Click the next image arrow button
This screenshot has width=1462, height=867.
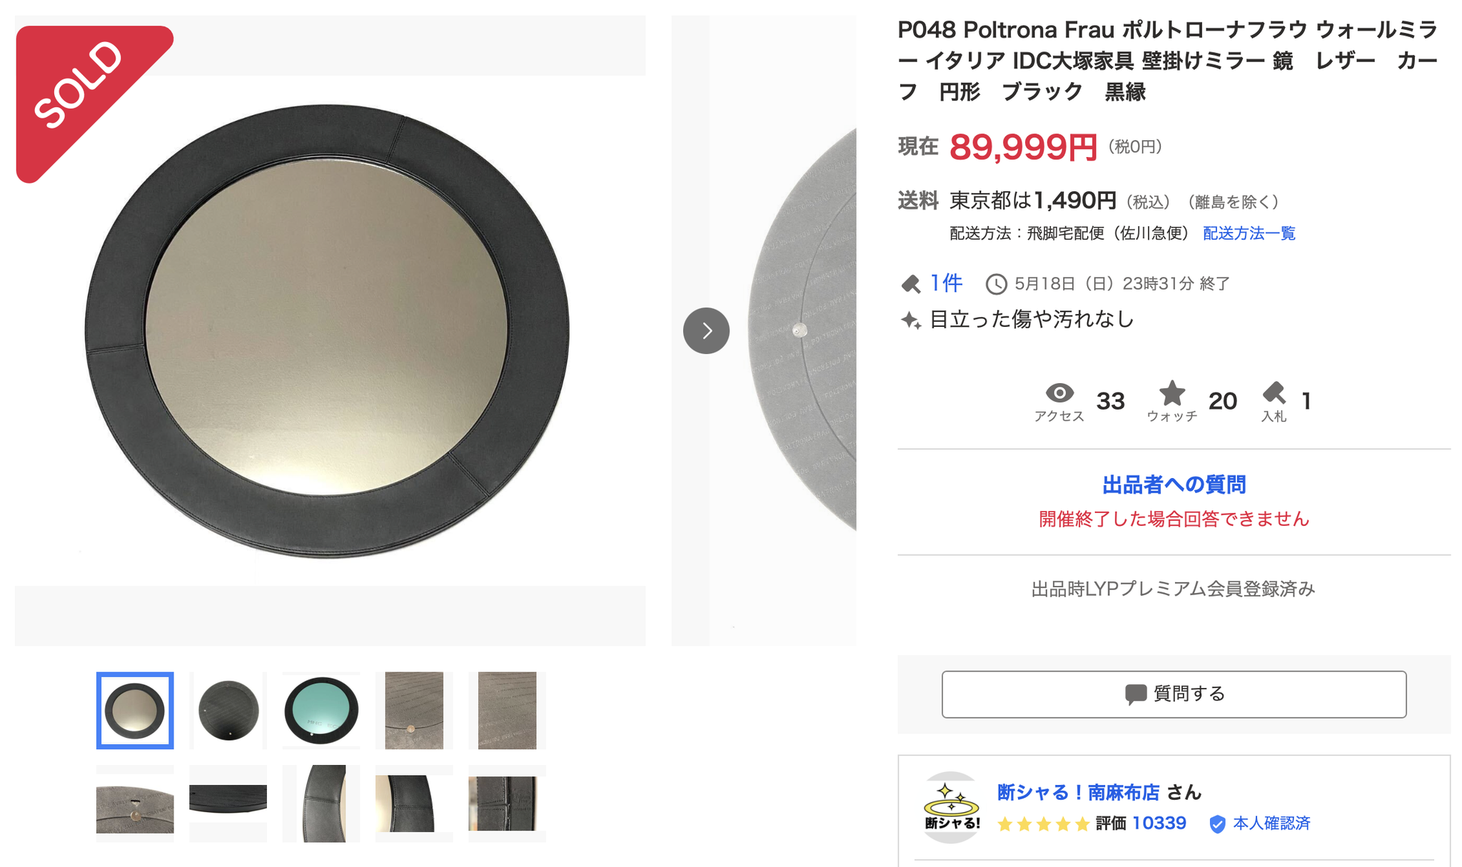pyautogui.click(x=706, y=330)
